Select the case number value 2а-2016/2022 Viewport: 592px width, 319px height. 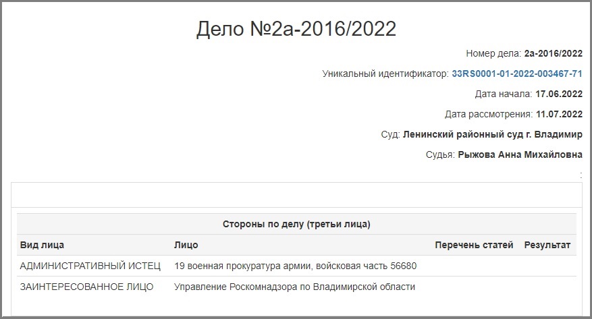[x=553, y=53]
